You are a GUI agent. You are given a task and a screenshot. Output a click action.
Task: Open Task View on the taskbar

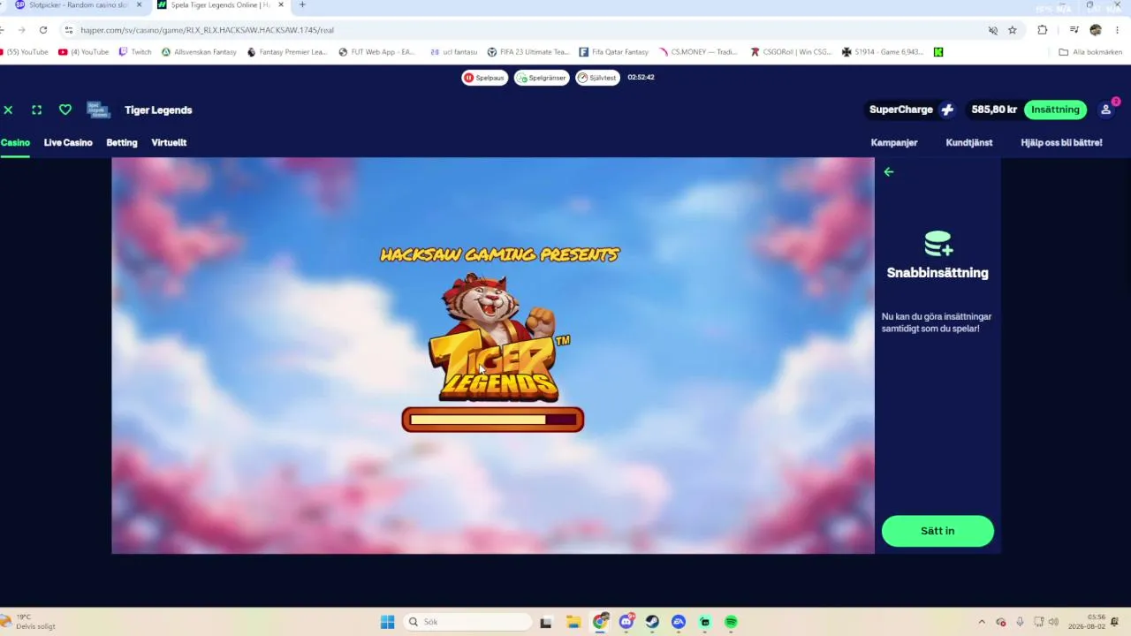(546, 622)
